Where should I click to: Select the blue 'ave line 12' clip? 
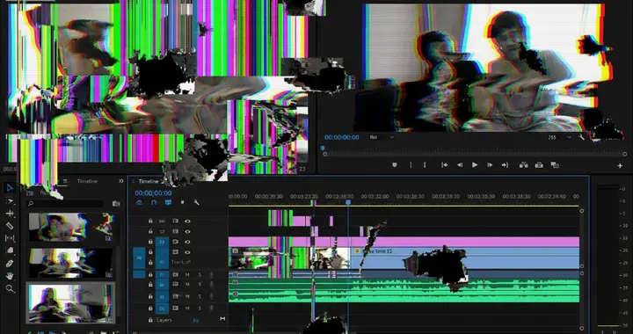464,258
